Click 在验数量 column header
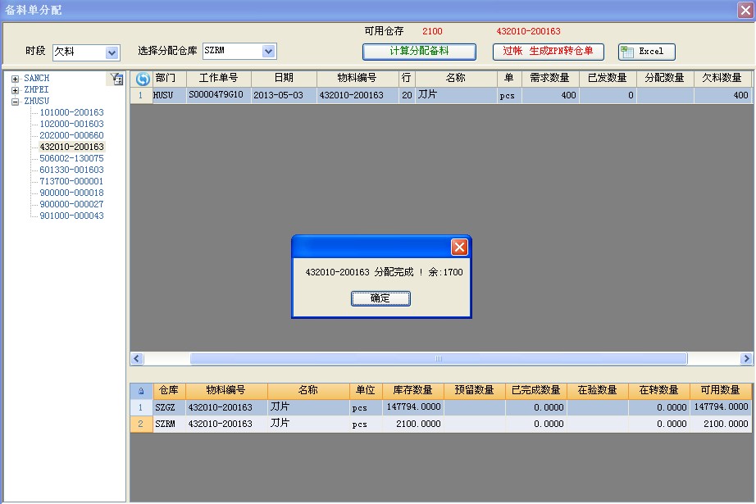 [598, 390]
